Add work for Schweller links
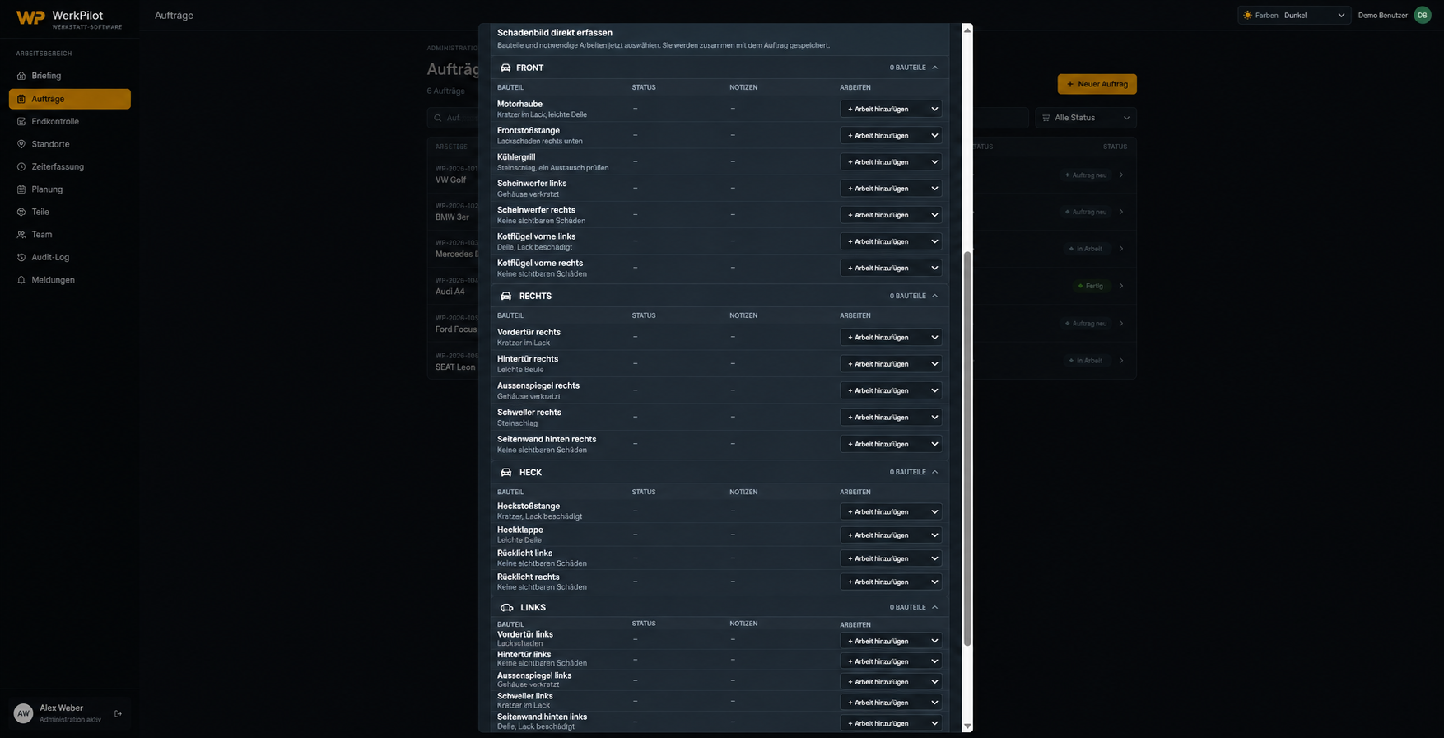Image resolution: width=1444 pixels, height=738 pixels. (x=891, y=703)
